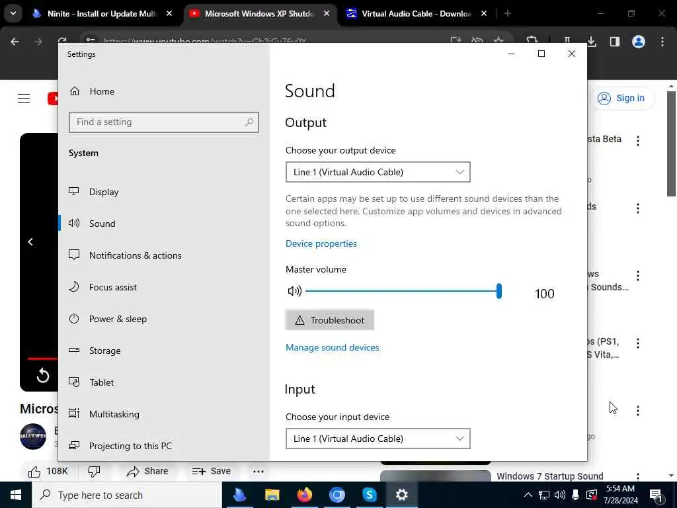This screenshot has width=677, height=508.
Task: Click the Troubleshoot button
Action: tap(330, 320)
